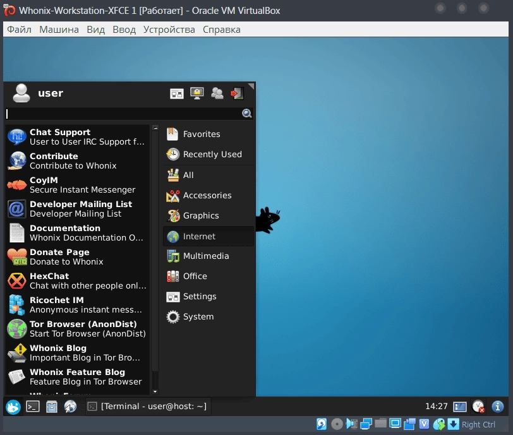
Task: Click the Whisker menu mouse button in panel
Action: [13, 407]
